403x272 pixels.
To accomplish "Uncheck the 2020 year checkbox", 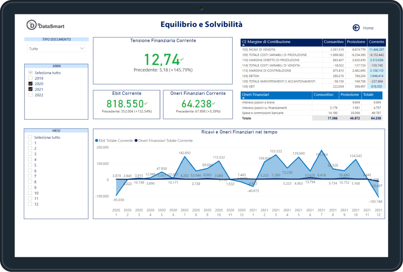I will point(30,84).
